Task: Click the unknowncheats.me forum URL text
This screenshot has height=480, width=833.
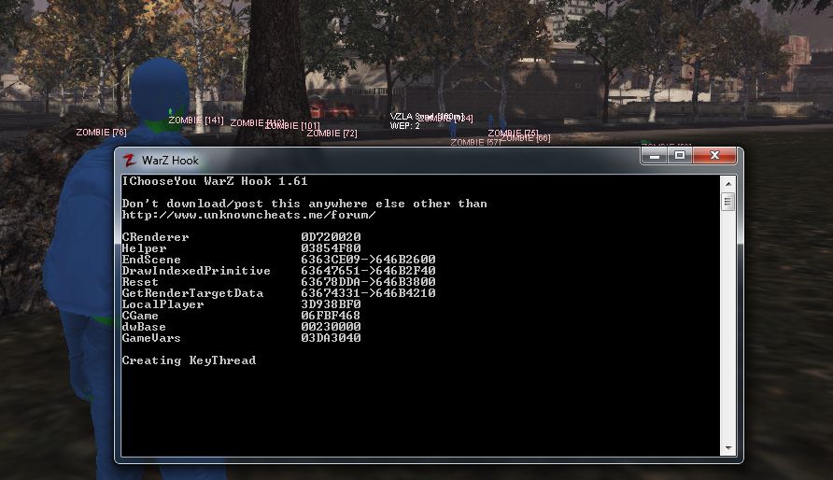Action: pos(248,215)
